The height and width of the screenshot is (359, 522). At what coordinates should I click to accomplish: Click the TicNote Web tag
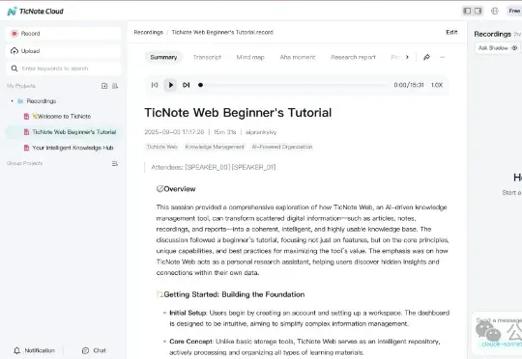(x=161, y=147)
